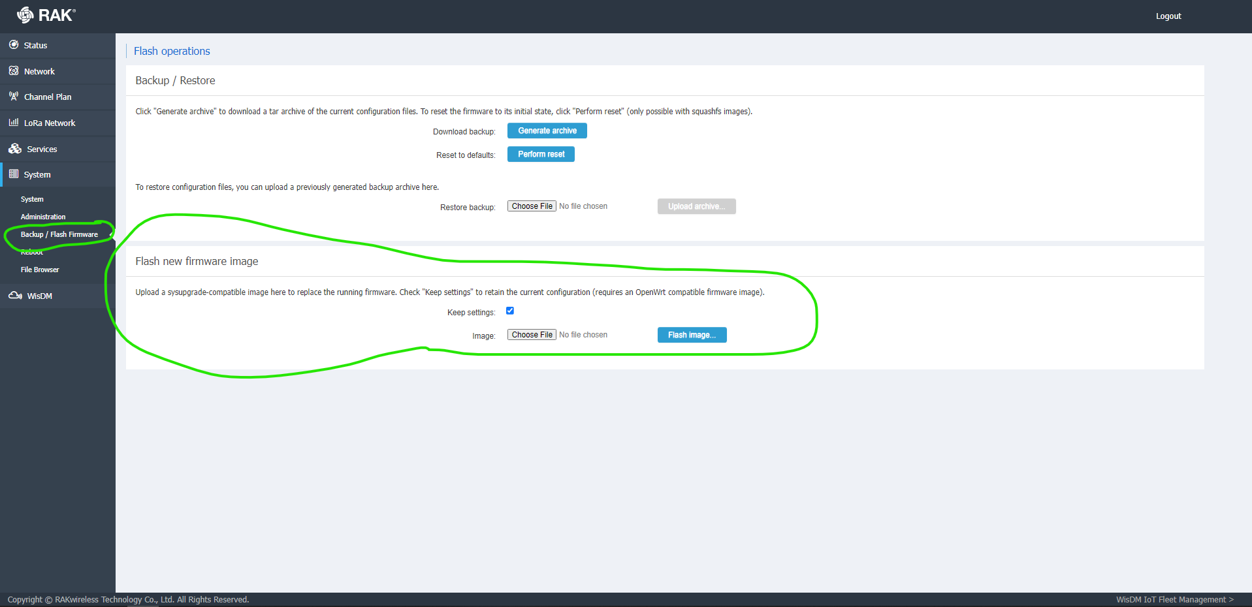Click the Status gauge icon in sidebar
The image size is (1252, 607).
(14, 45)
